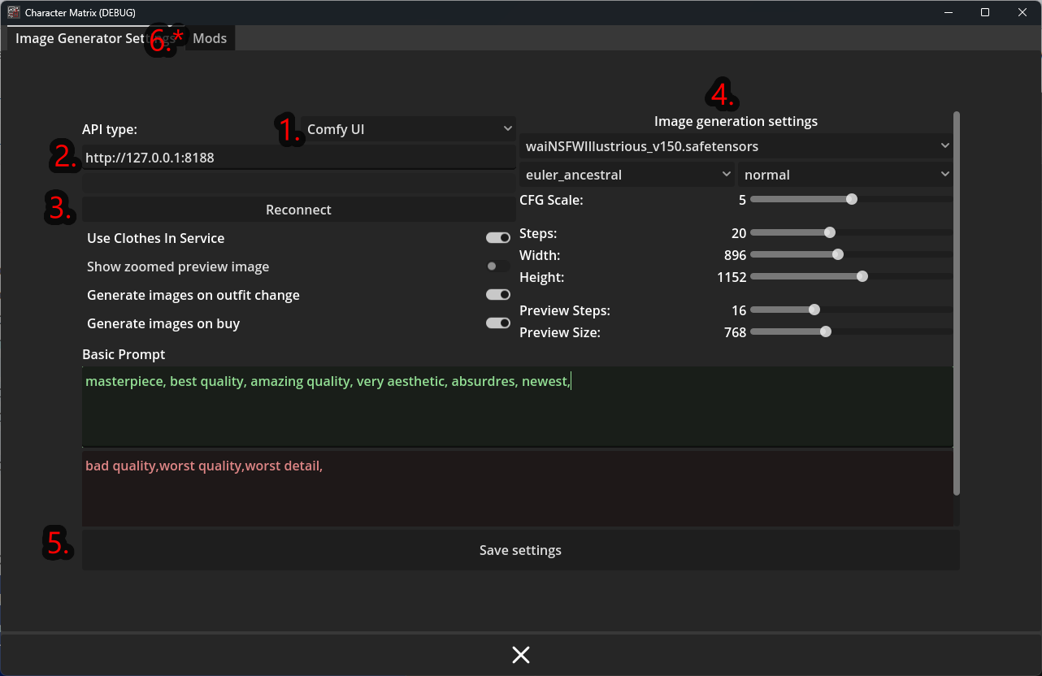The height and width of the screenshot is (676, 1042).
Task: Click the Steps slider handle
Action: 830,232
